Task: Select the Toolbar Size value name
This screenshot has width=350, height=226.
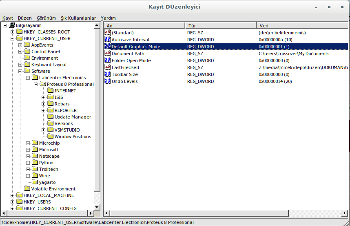Action: (124, 74)
